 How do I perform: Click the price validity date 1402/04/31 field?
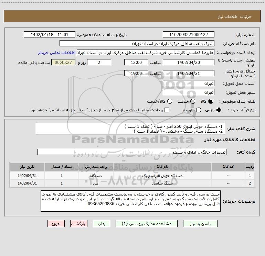pos(189,74)
